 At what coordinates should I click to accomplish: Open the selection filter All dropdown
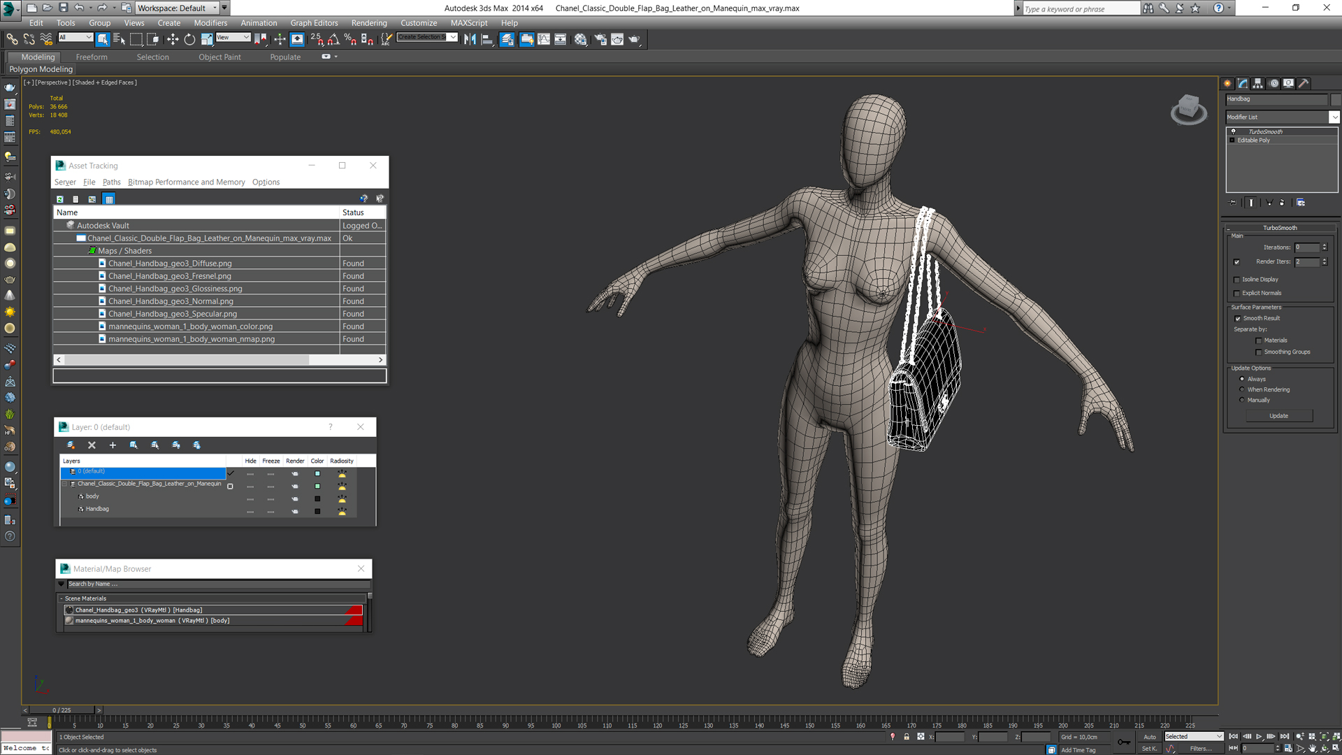pyautogui.click(x=75, y=38)
